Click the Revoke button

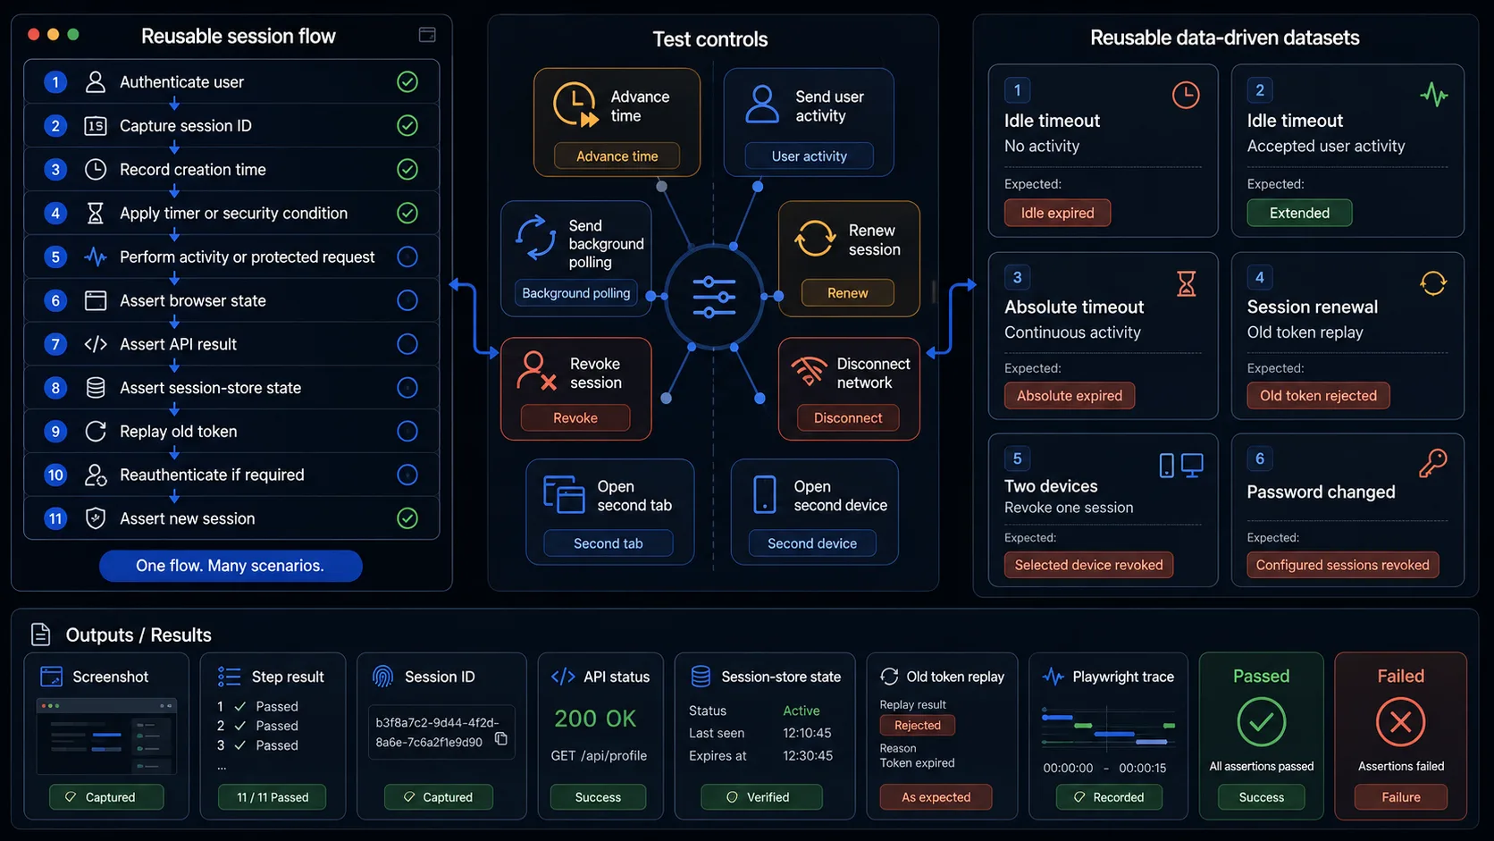coord(575,418)
